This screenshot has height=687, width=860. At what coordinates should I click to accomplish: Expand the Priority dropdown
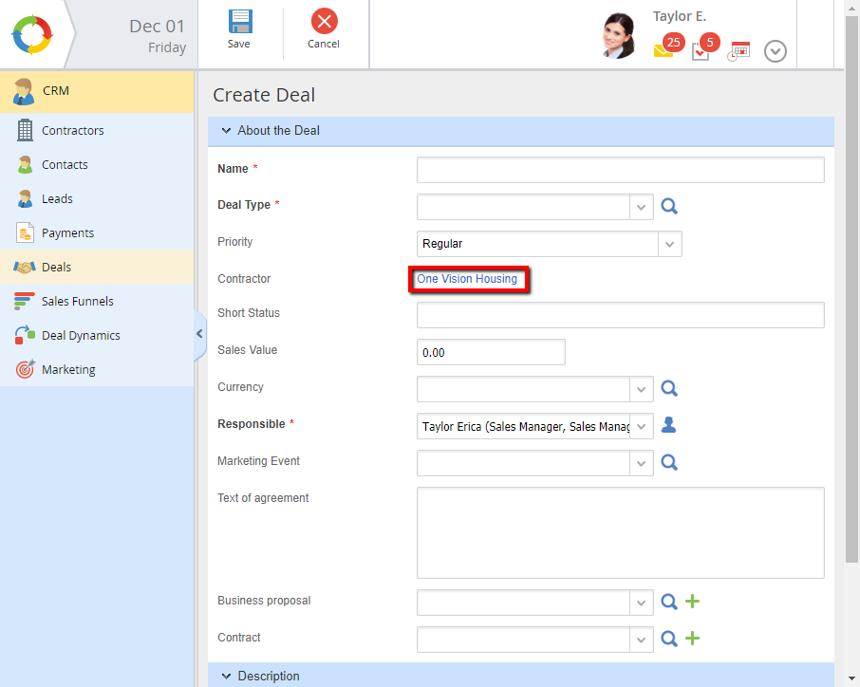point(670,244)
